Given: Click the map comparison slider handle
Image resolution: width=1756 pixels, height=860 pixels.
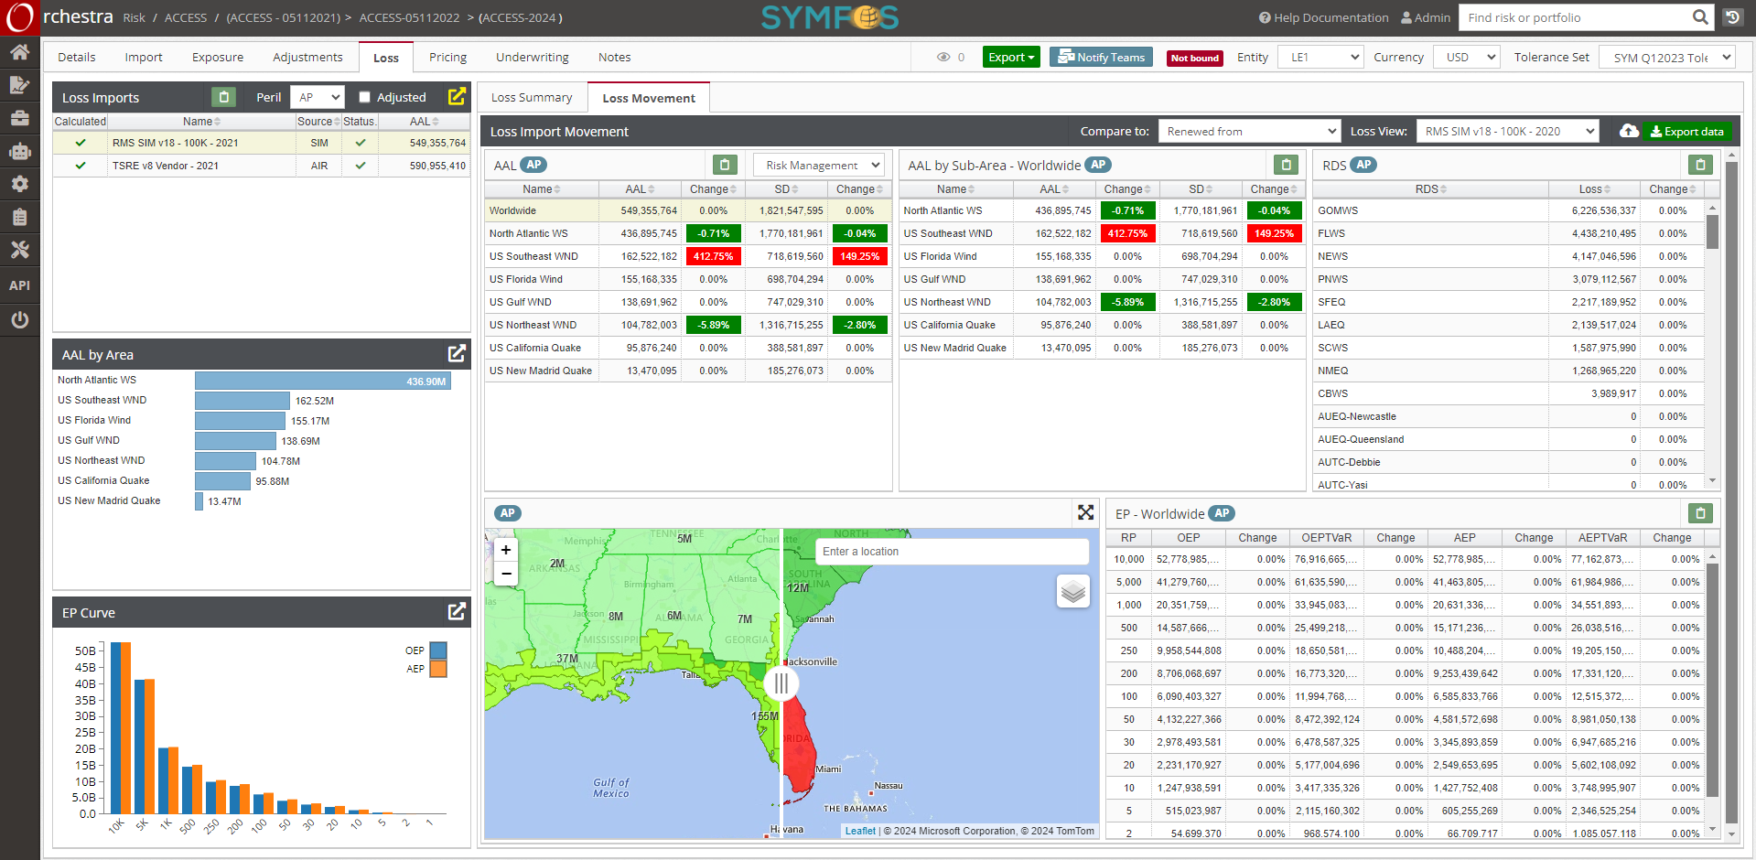Looking at the screenshot, I should tap(781, 683).
